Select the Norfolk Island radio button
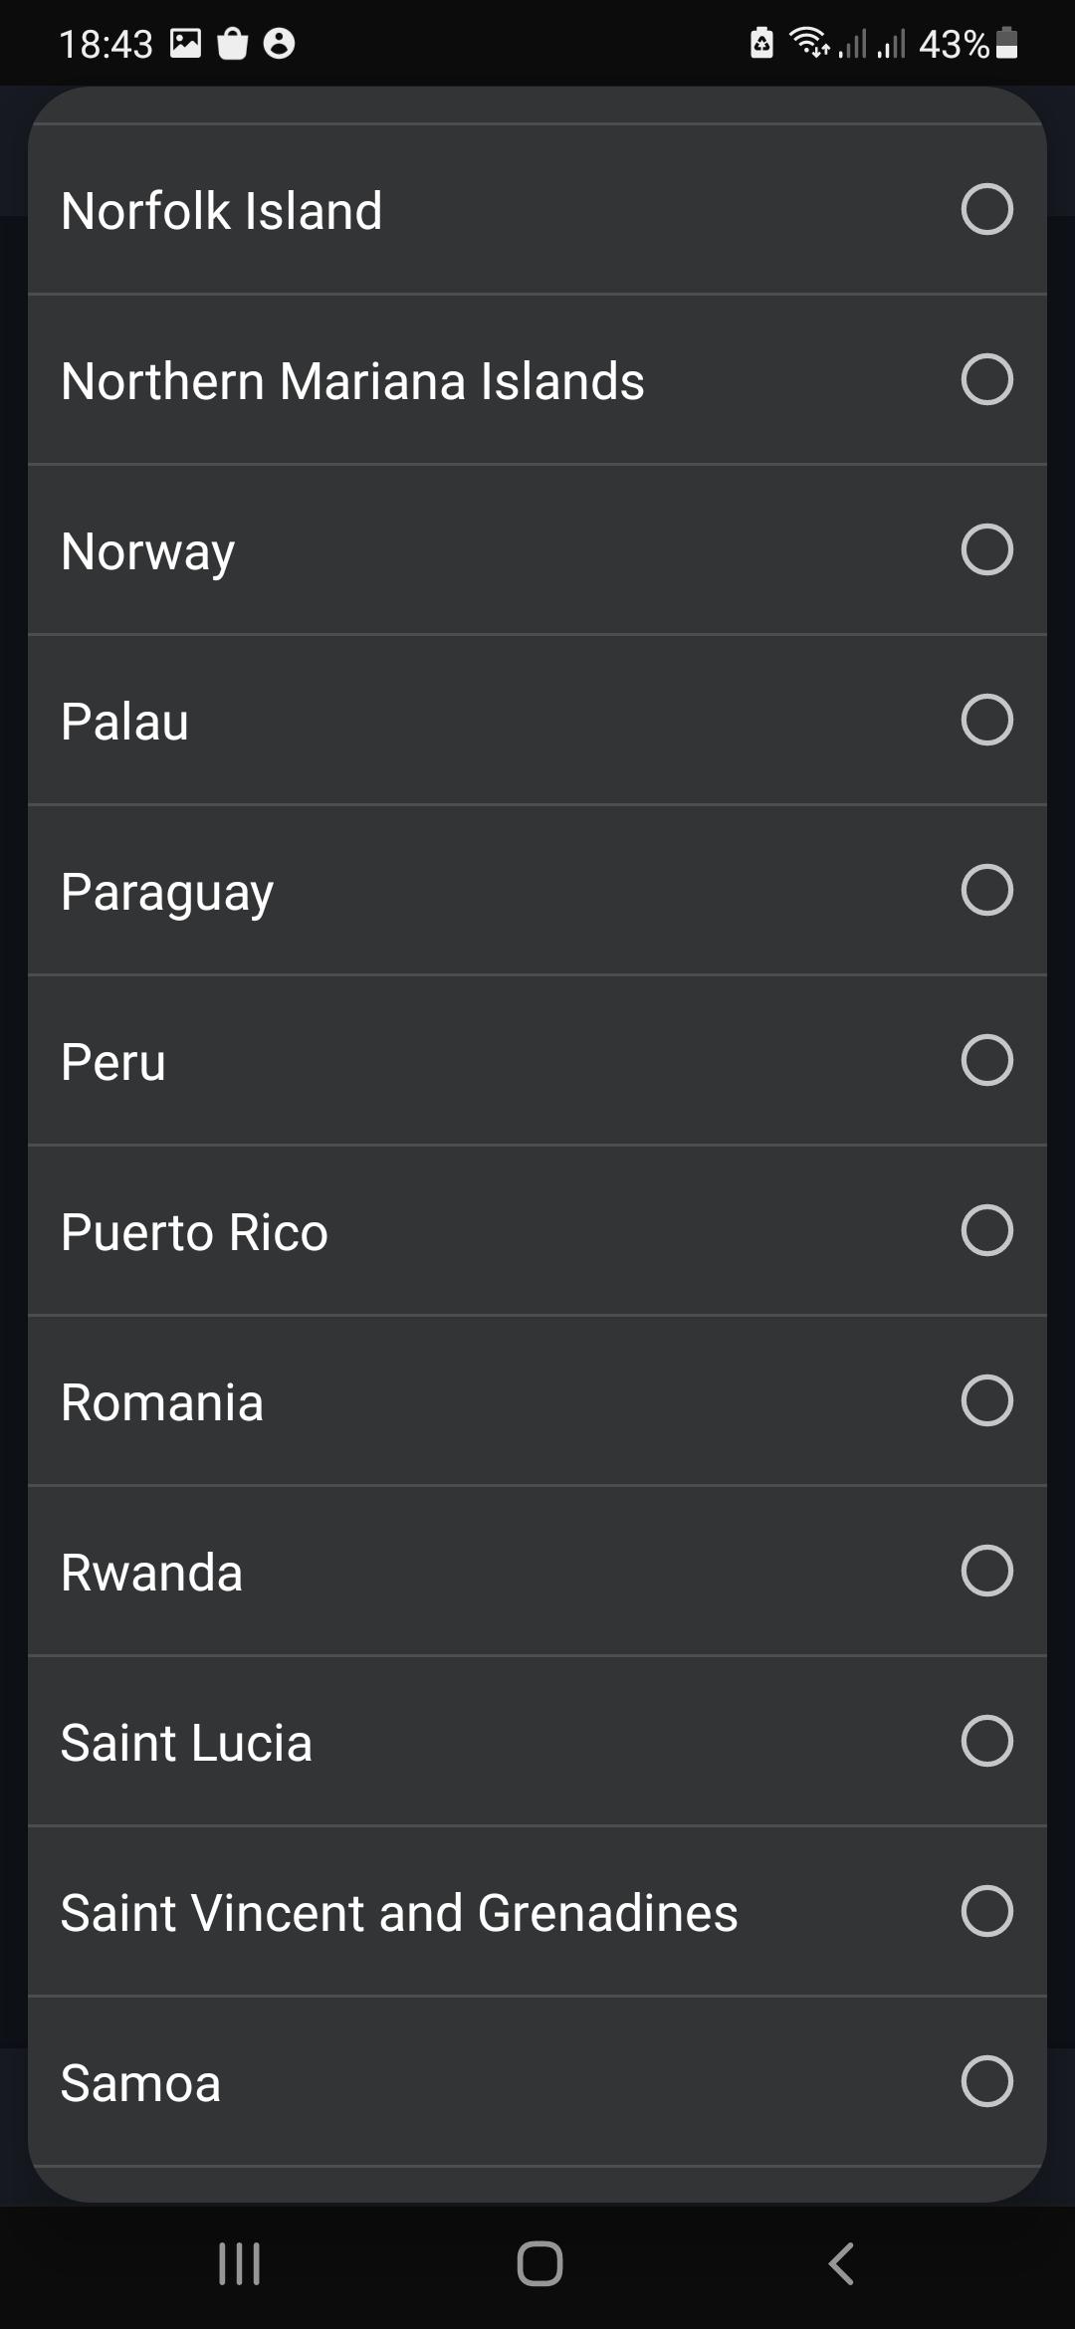The height and width of the screenshot is (2329, 1075). tap(986, 209)
